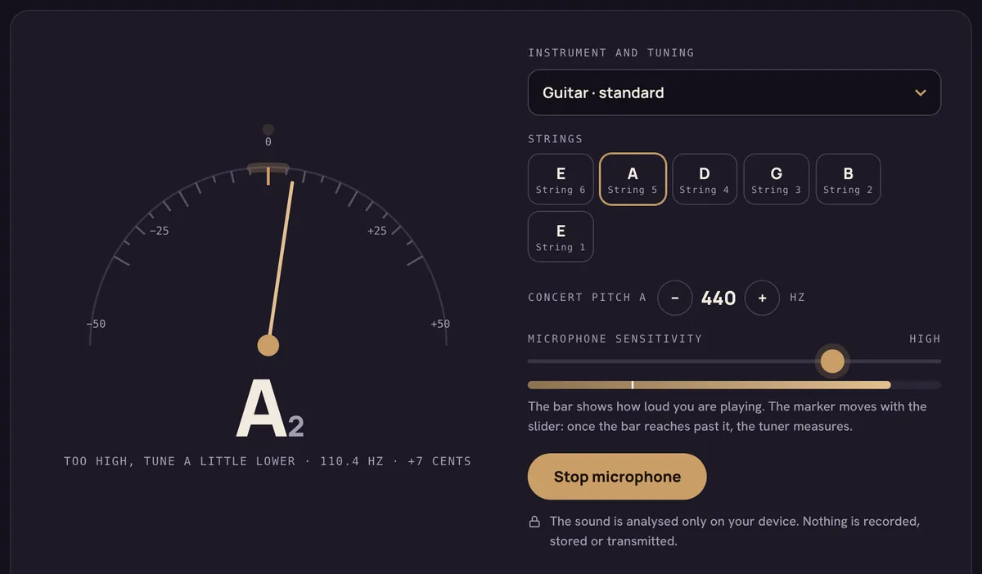Open the Guitar · standard tuning dropdown
The image size is (982, 574).
734,92
